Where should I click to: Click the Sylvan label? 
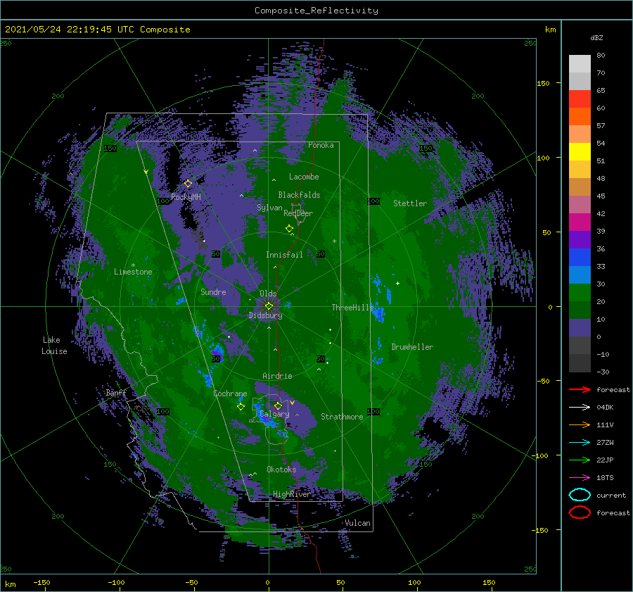pyautogui.click(x=269, y=208)
